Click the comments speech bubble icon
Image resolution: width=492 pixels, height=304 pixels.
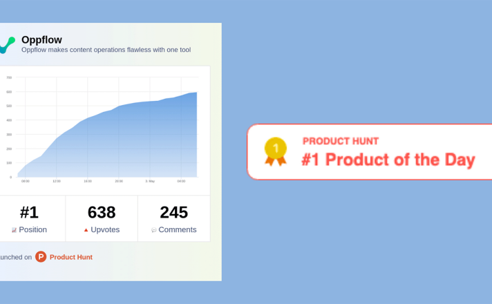pos(153,230)
